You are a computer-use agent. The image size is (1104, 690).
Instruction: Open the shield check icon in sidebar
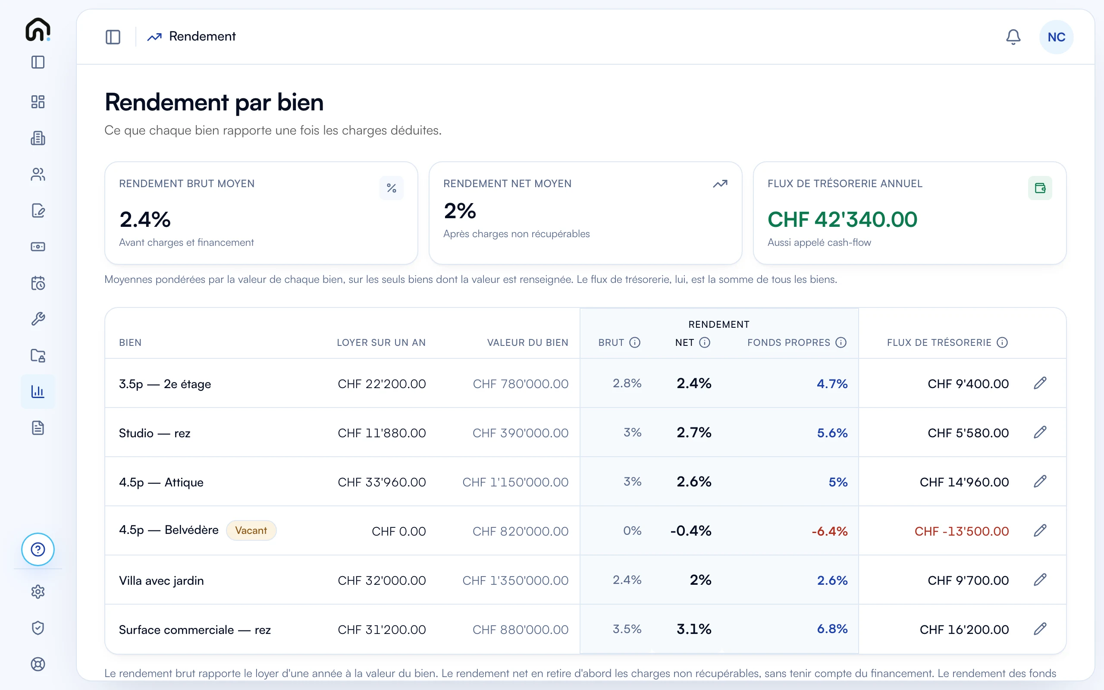(38, 628)
